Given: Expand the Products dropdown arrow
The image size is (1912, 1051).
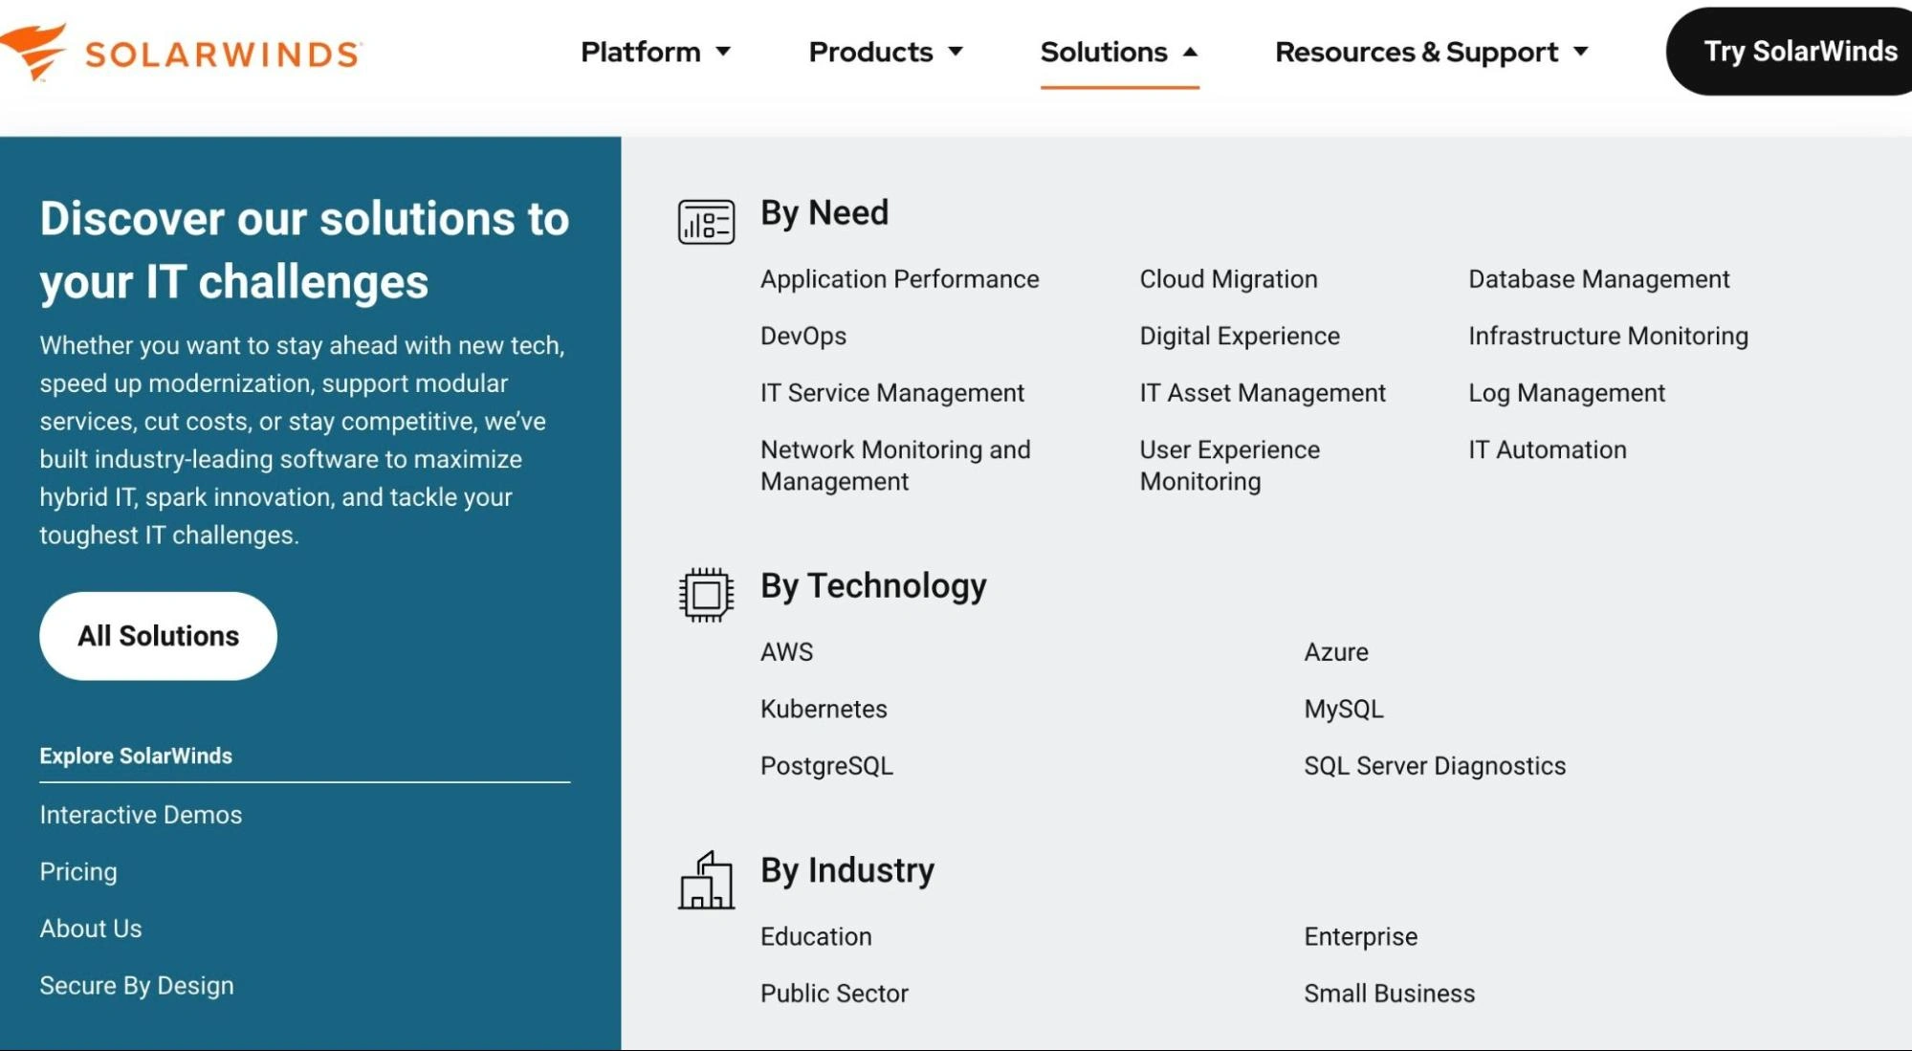Looking at the screenshot, I should [956, 52].
